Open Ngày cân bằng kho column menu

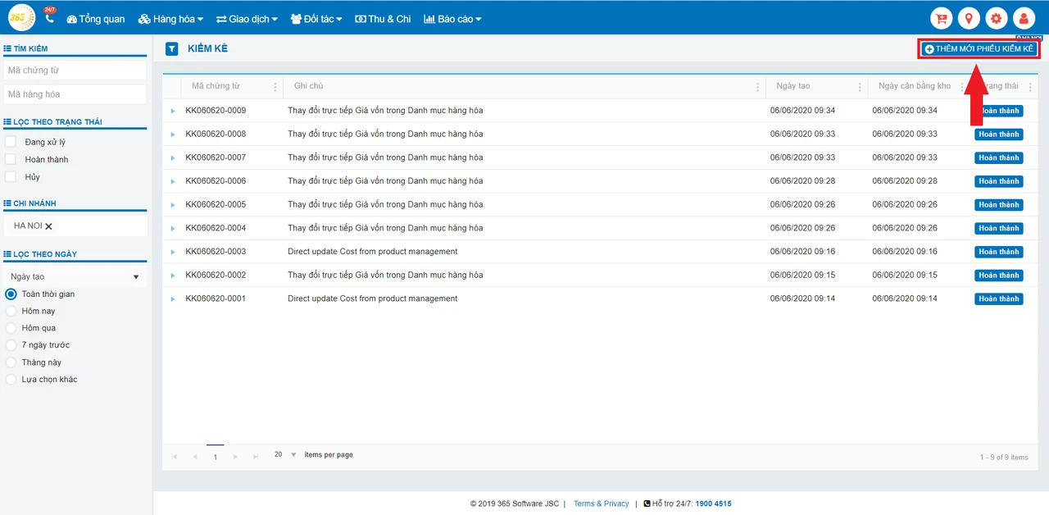point(962,86)
